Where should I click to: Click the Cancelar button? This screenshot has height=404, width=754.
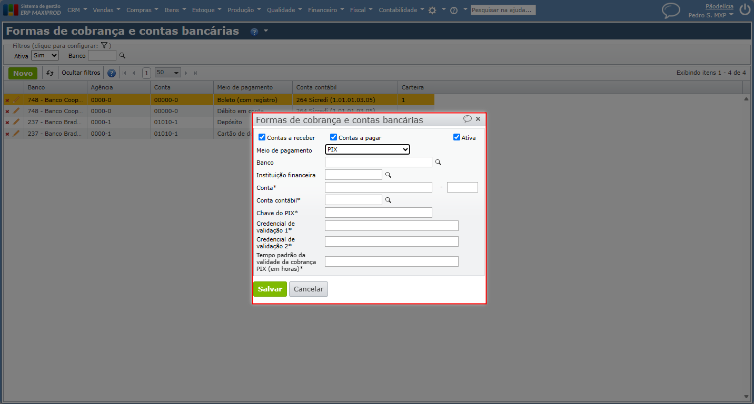(x=309, y=289)
